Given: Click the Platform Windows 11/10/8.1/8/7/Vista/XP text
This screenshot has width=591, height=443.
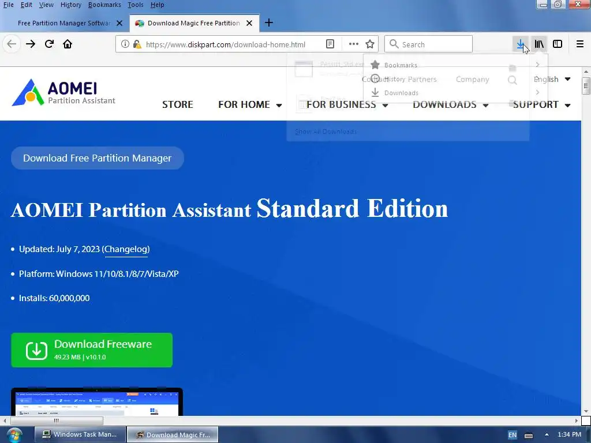Looking at the screenshot, I should [x=99, y=274].
